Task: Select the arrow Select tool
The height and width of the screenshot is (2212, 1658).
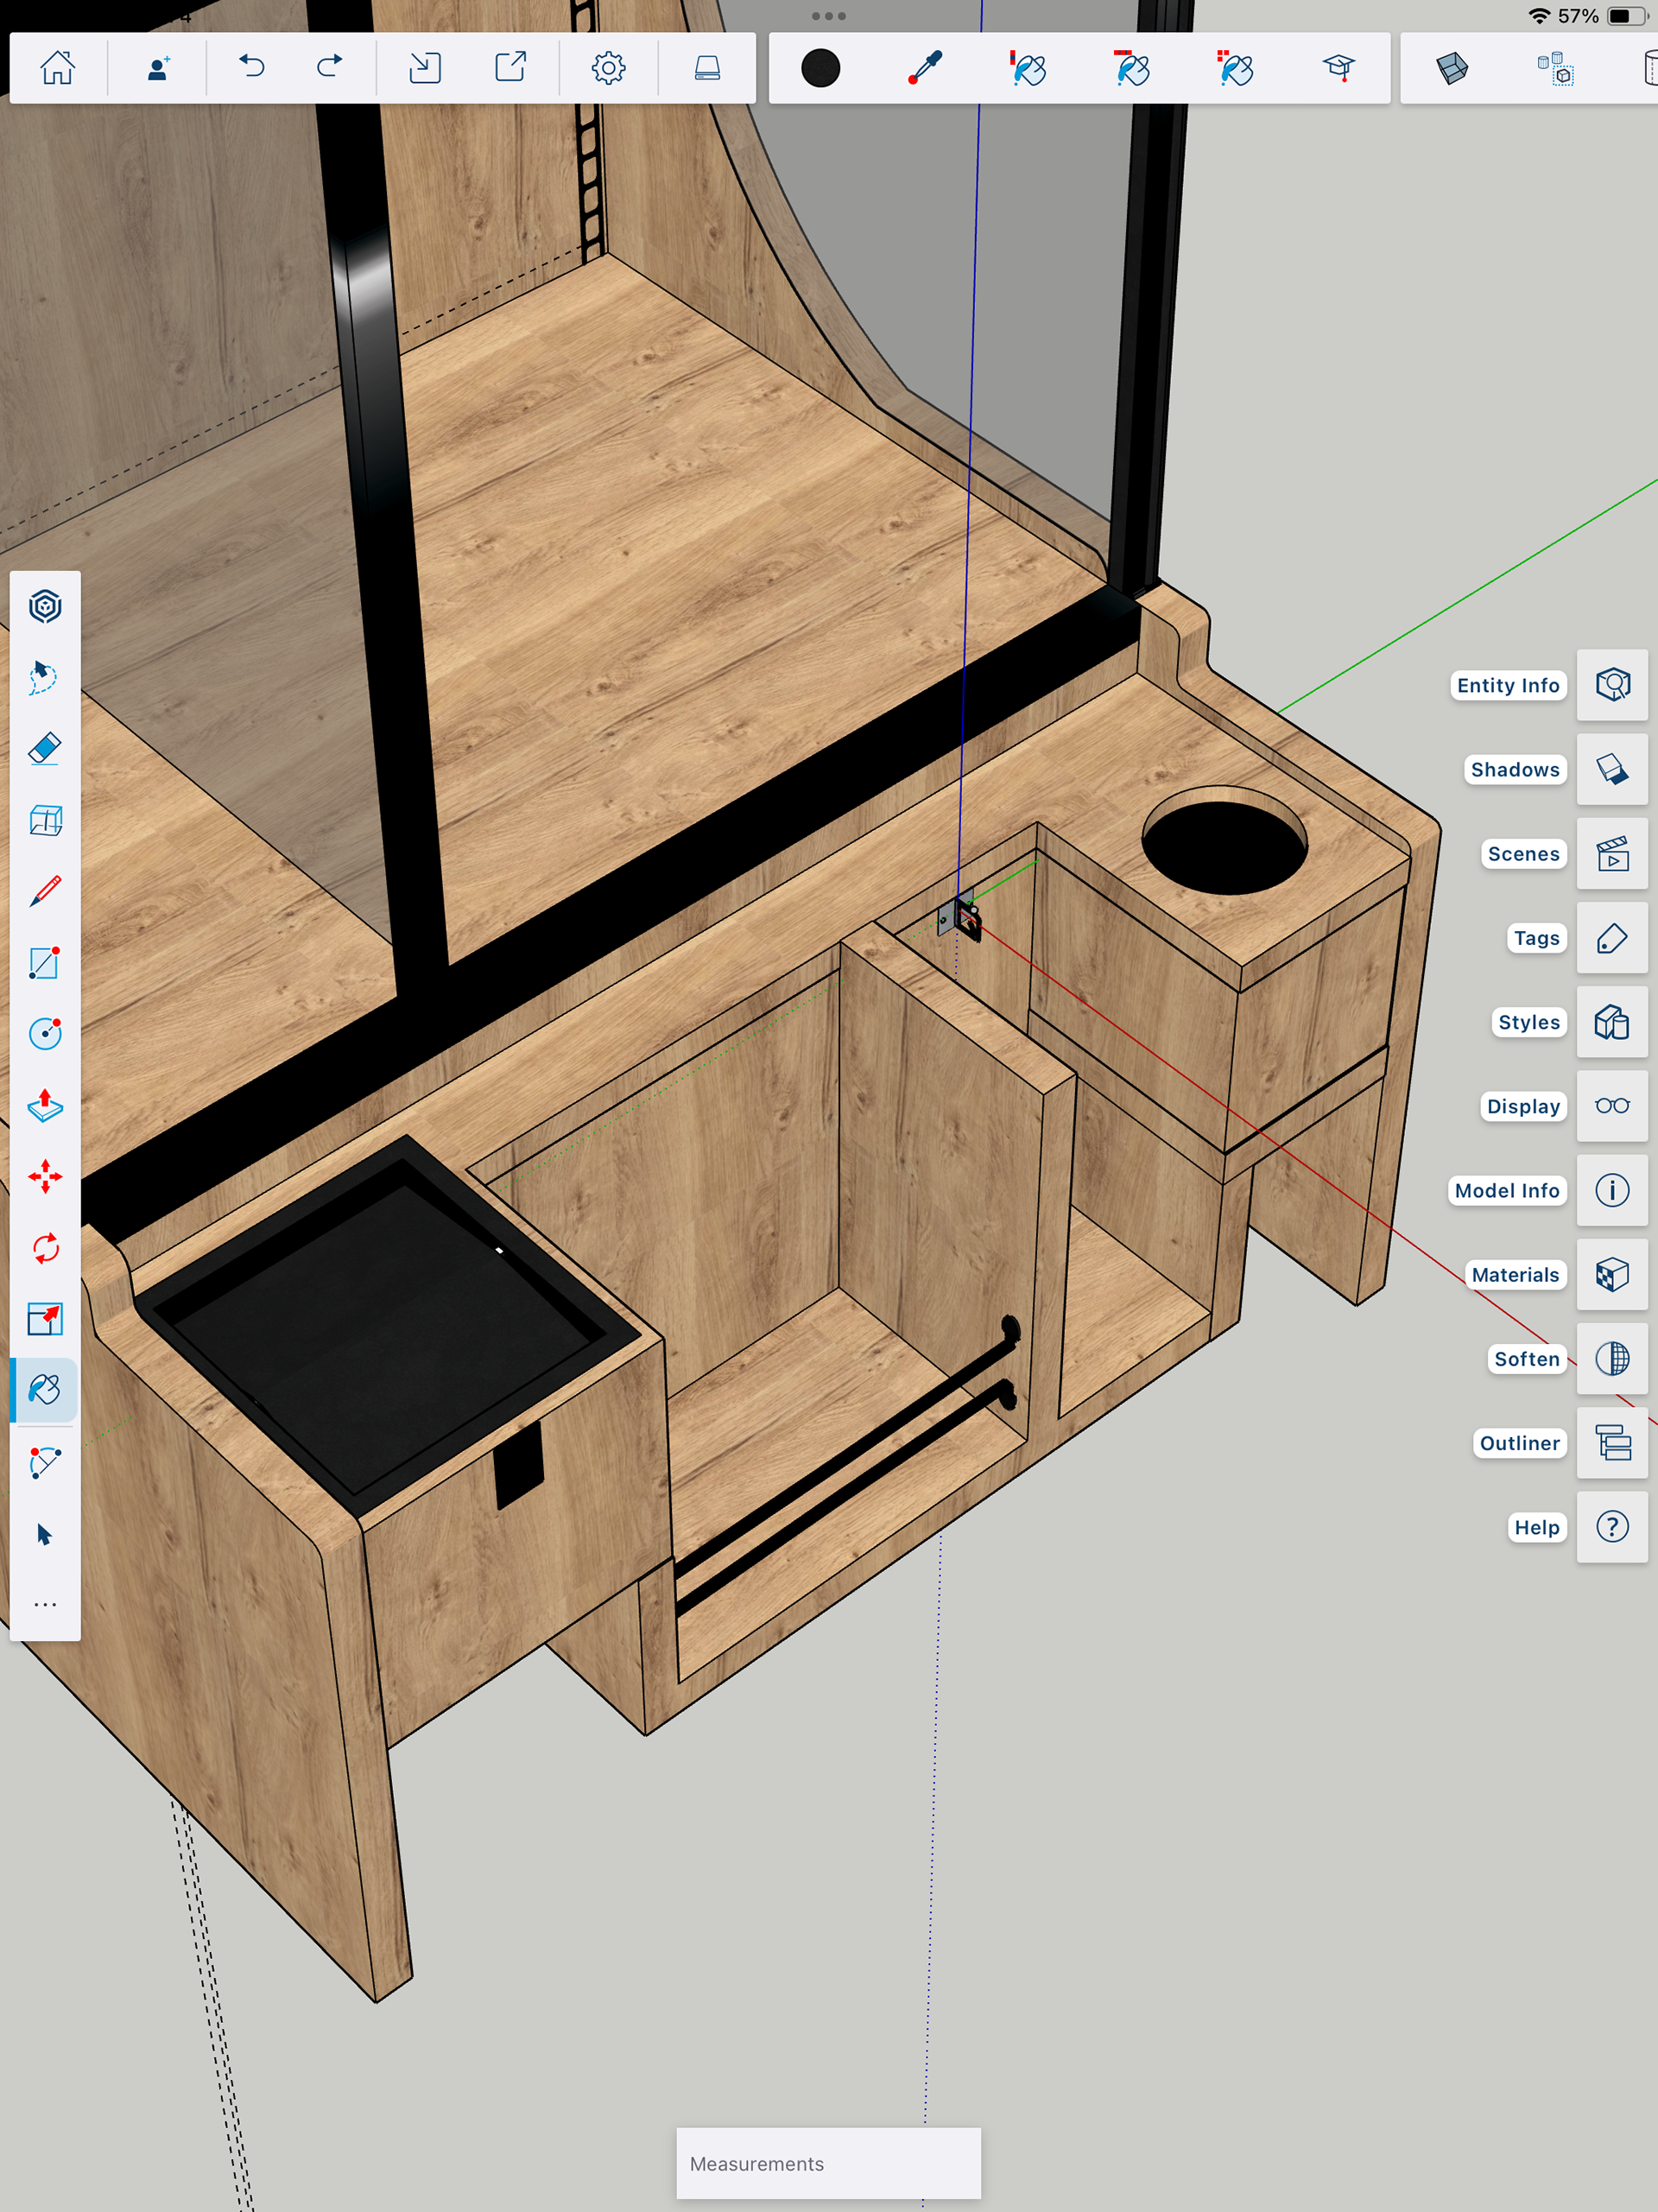Action: click(45, 1534)
